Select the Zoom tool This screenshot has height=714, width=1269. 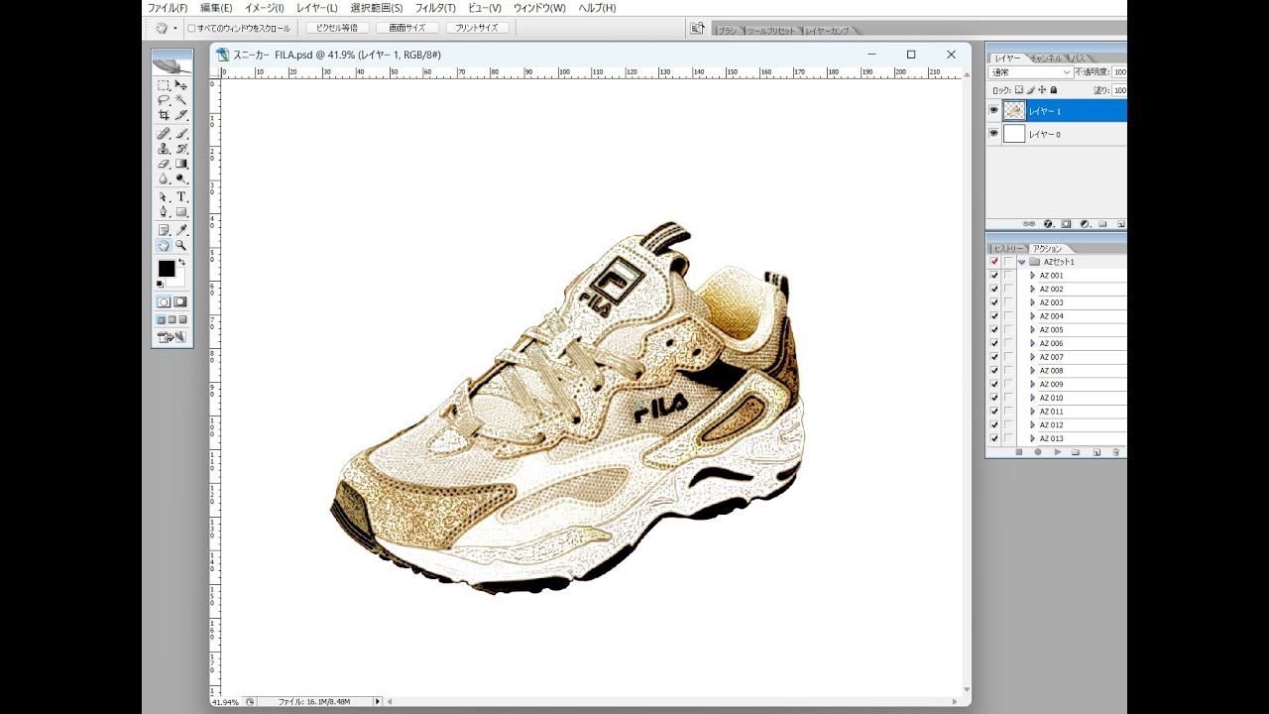point(181,245)
